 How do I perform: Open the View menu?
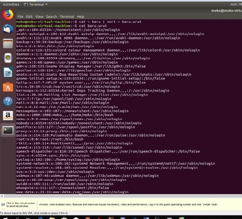(39, 17)
